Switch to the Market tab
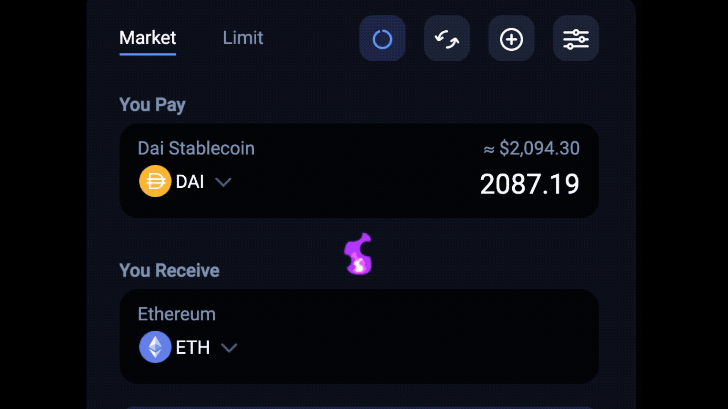 pyautogui.click(x=147, y=38)
